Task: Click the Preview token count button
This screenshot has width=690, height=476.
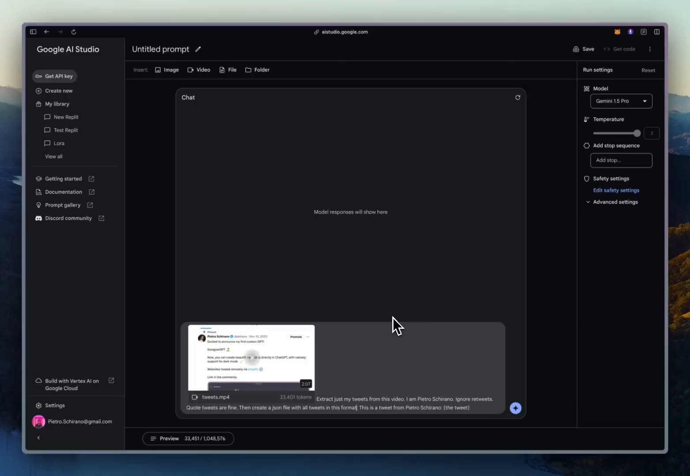Action: [x=188, y=439]
